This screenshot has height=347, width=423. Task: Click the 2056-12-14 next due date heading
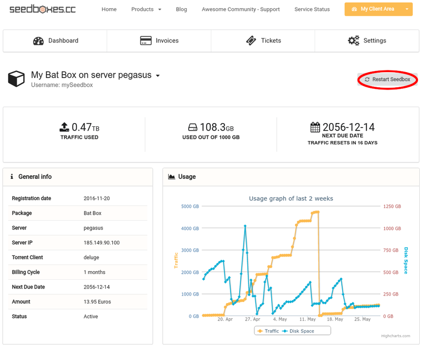coord(349,127)
